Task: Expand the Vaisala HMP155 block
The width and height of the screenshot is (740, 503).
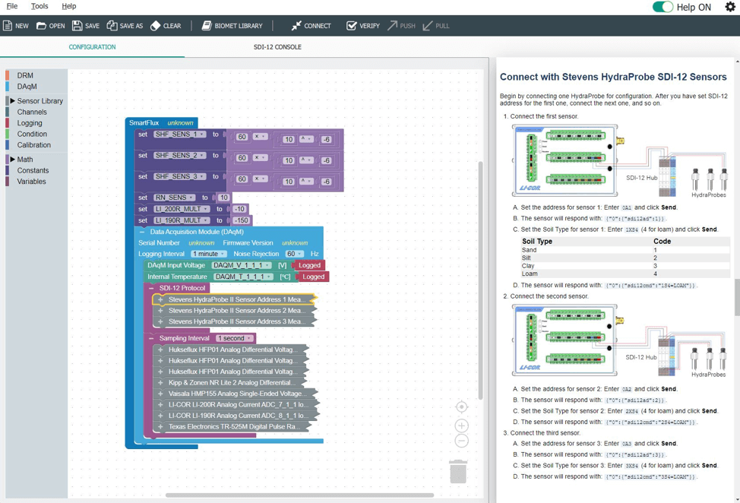Action: pyautogui.click(x=160, y=394)
